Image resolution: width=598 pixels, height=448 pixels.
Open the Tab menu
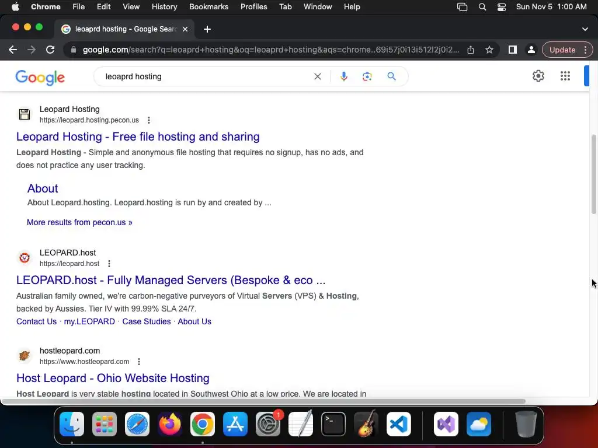coord(285,7)
